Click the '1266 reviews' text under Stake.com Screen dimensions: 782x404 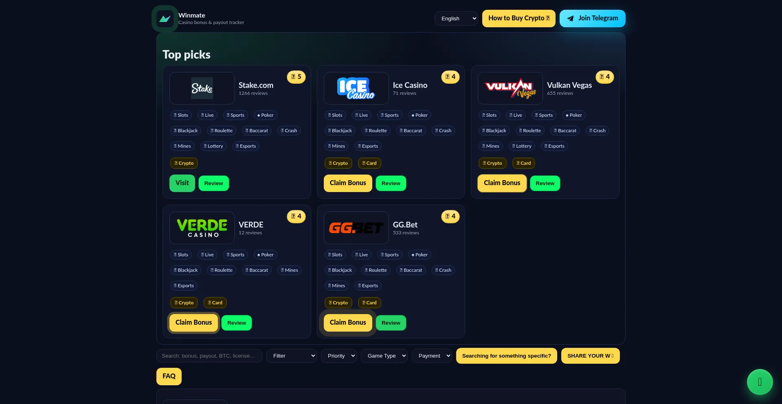click(253, 94)
